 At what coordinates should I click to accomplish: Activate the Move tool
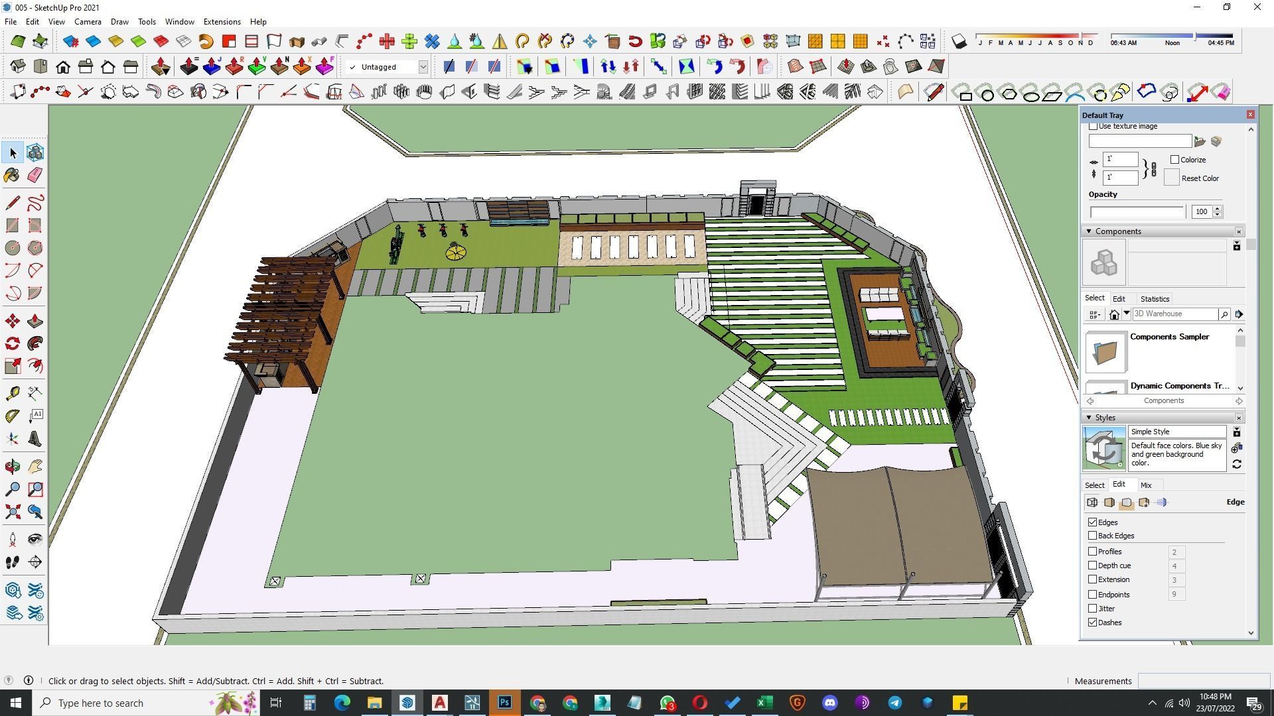[13, 322]
